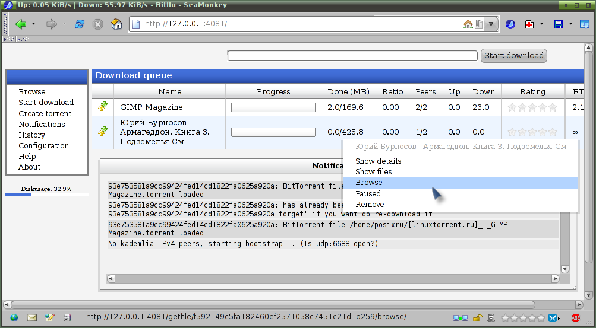This screenshot has width=596, height=328.
Task: Click the Progress column header
Action: click(273, 92)
